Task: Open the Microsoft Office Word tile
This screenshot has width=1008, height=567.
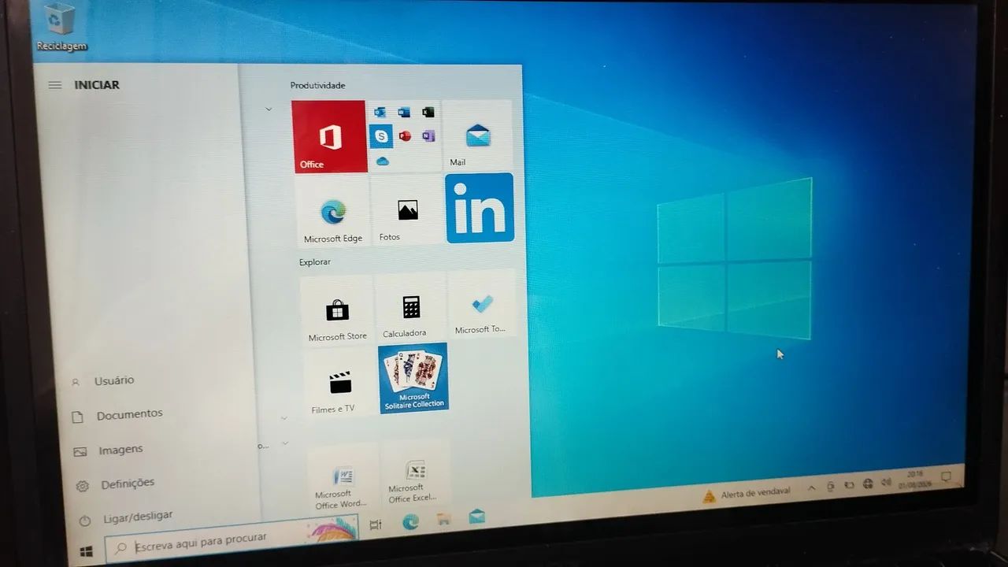Action: pyautogui.click(x=343, y=479)
